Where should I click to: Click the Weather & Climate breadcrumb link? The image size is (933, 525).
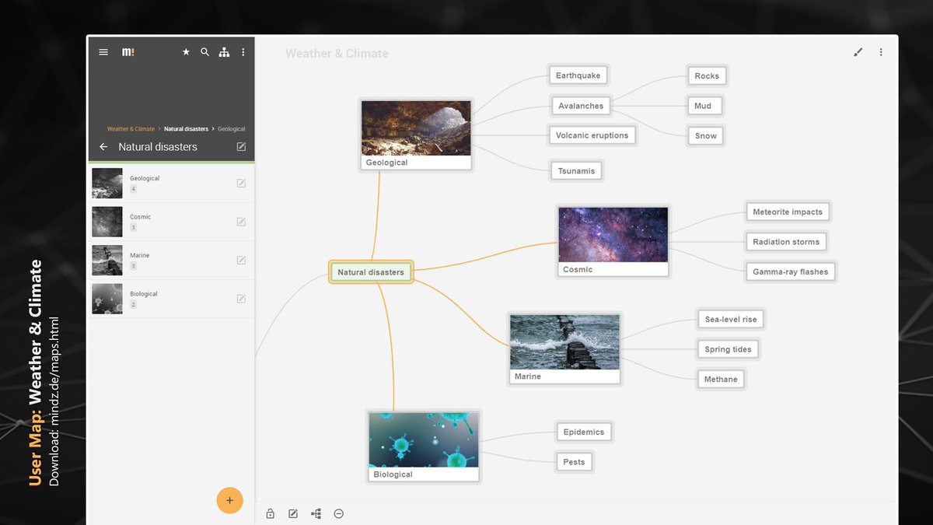(131, 128)
